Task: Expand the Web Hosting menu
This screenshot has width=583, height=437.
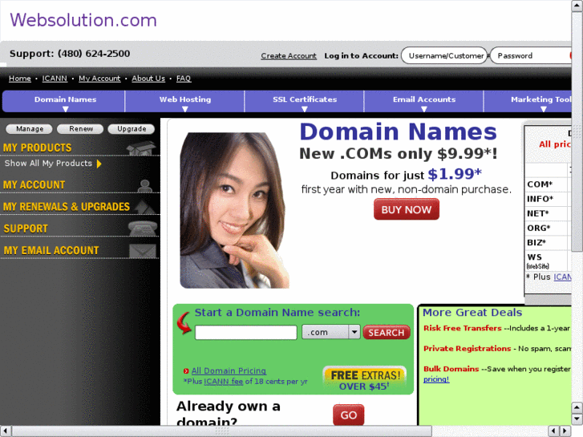Action: pos(184,102)
